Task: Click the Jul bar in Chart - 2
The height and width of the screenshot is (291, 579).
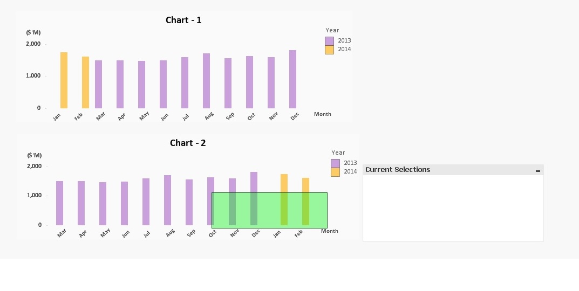Action: pyautogui.click(x=146, y=202)
